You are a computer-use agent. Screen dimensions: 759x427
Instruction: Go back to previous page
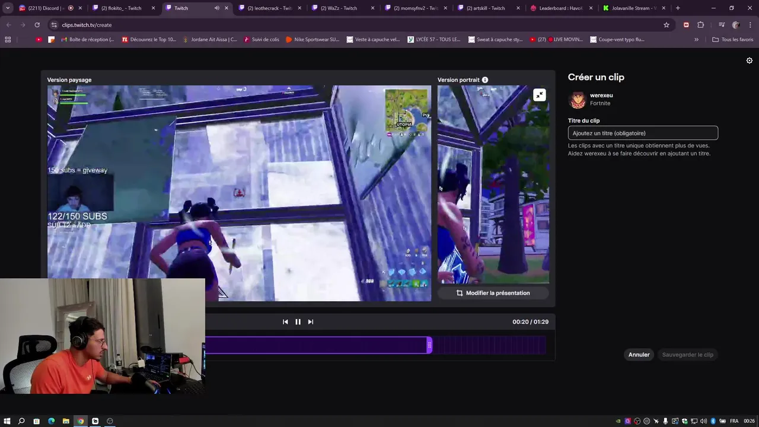point(8,25)
